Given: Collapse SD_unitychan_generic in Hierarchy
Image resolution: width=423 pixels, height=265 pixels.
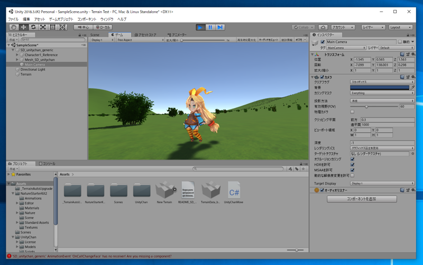Looking at the screenshot, I should pos(13,50).
